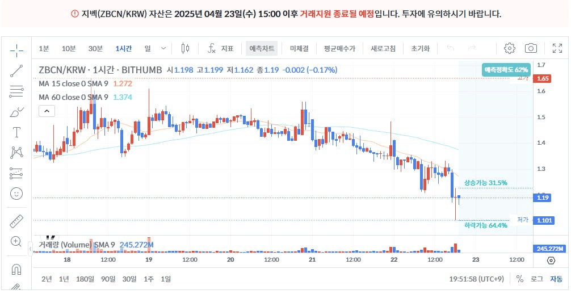Take a chart snapshot with camera icon

coord(531,48)
